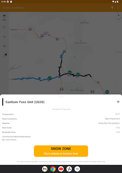
Task: Open Gmail from the dock
Action: pos(45,169)
